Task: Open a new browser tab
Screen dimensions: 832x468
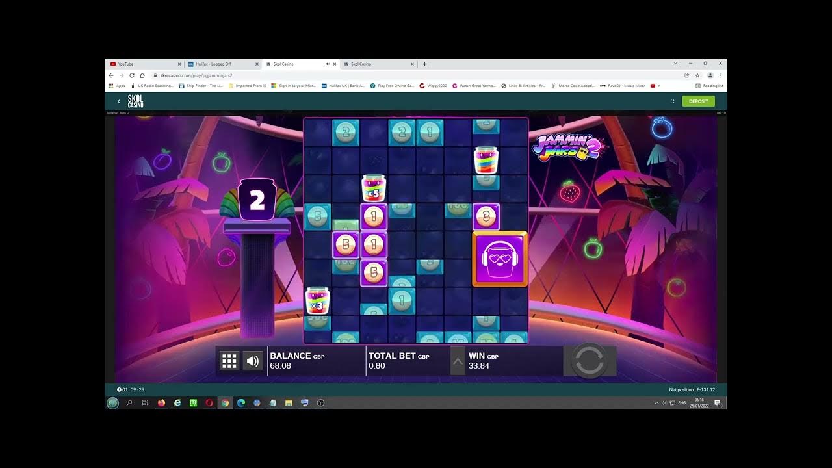Action: [x=425, y=64]
